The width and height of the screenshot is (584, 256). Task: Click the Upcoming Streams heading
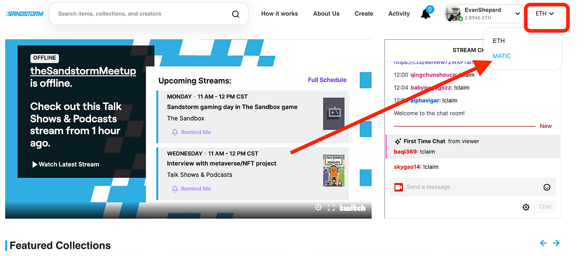[x=195, y=81]
